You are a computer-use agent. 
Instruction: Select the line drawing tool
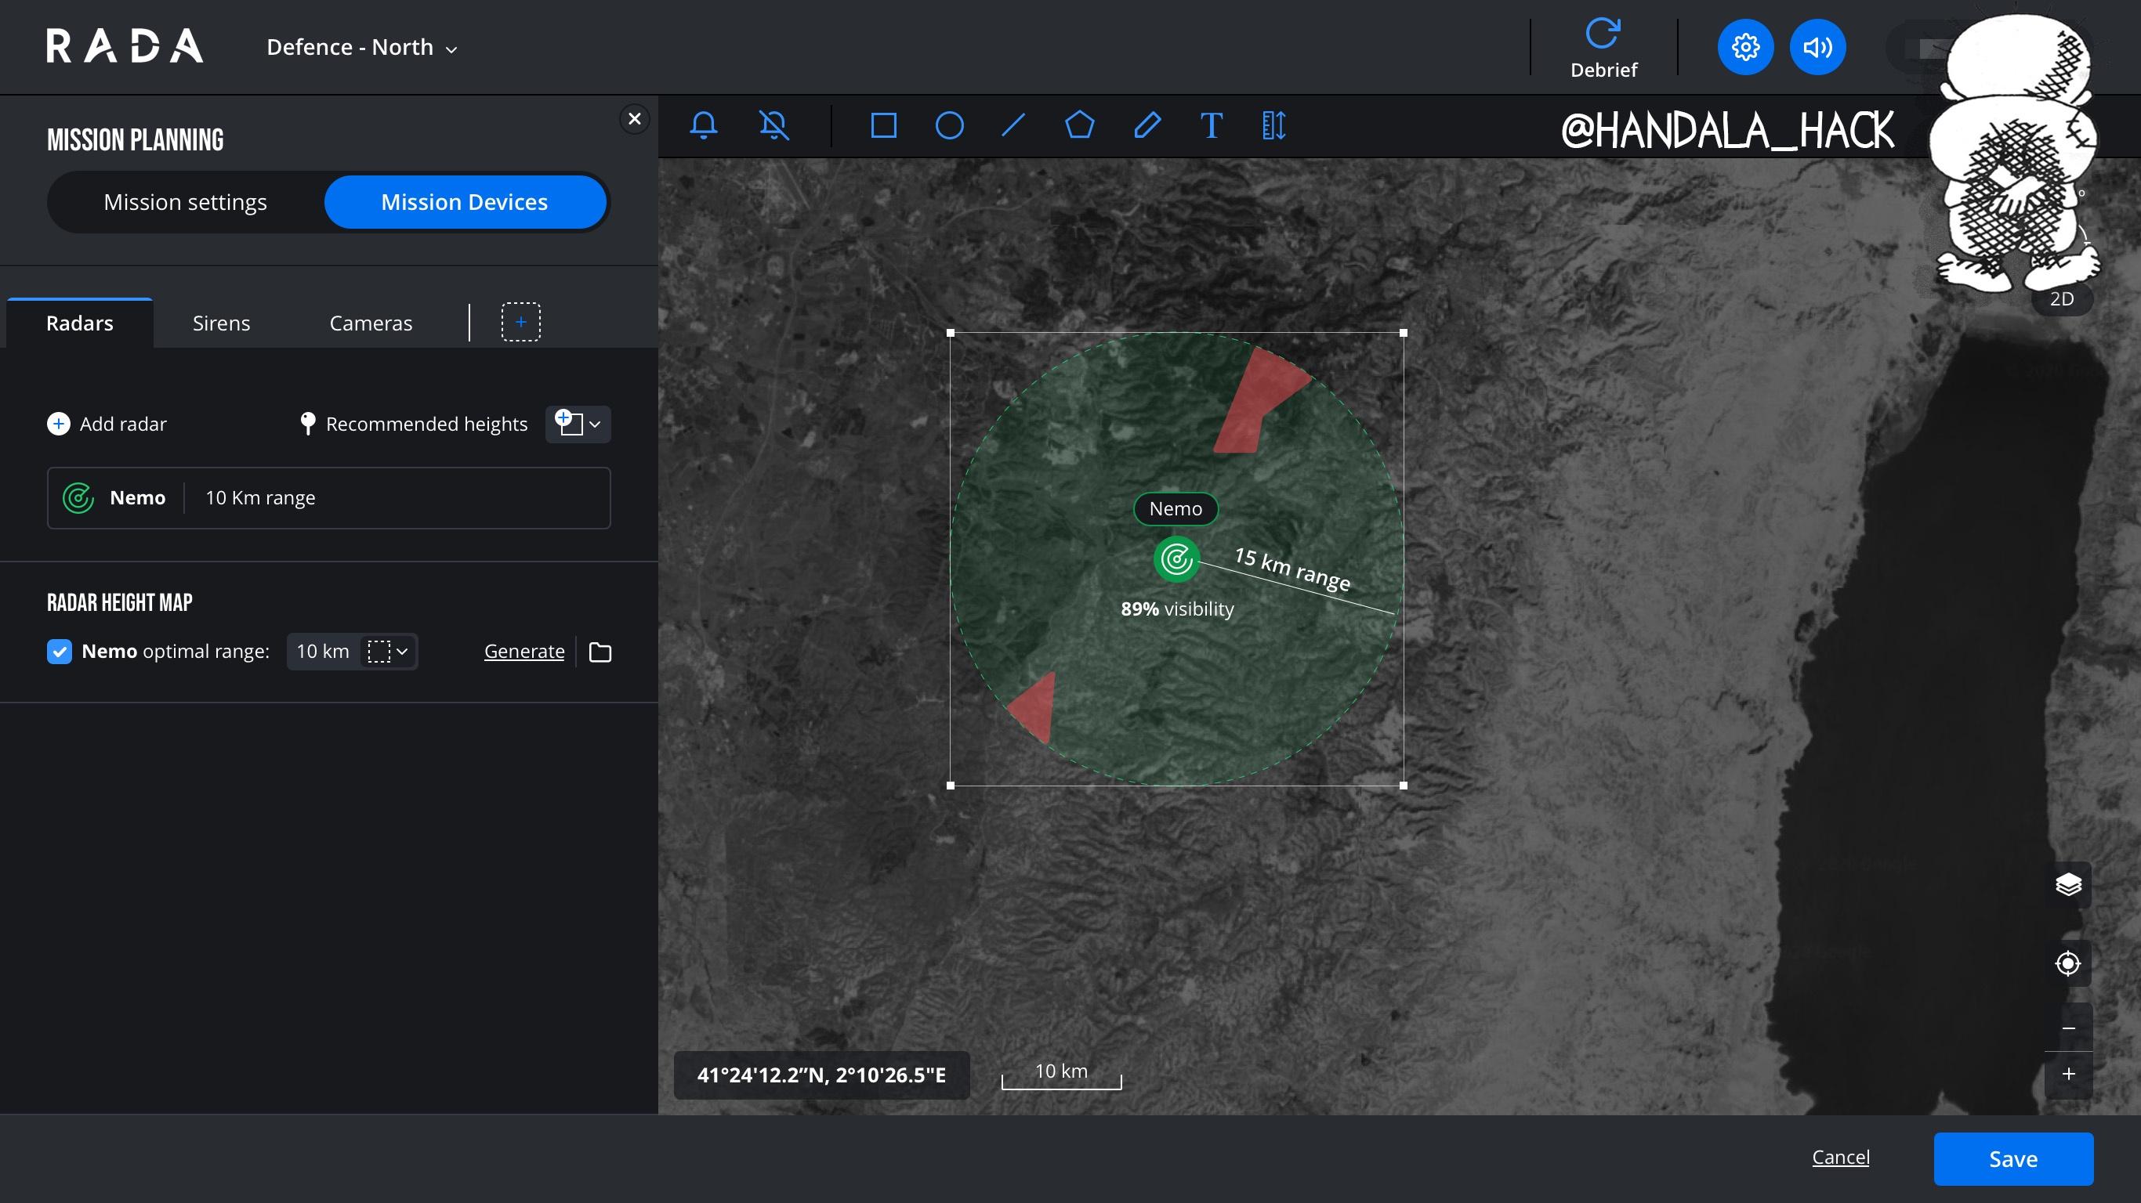[x=1013, y=125]
